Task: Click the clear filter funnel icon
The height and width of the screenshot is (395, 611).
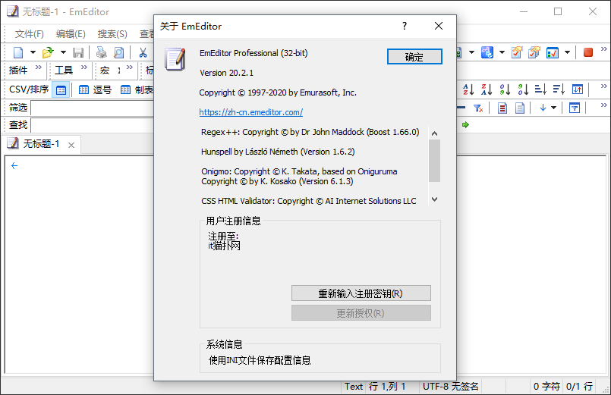Action: pyautogui.click(x=478, y=108)
